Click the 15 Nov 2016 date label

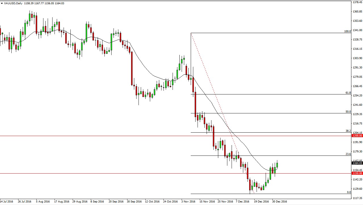(x=207, y=202)
